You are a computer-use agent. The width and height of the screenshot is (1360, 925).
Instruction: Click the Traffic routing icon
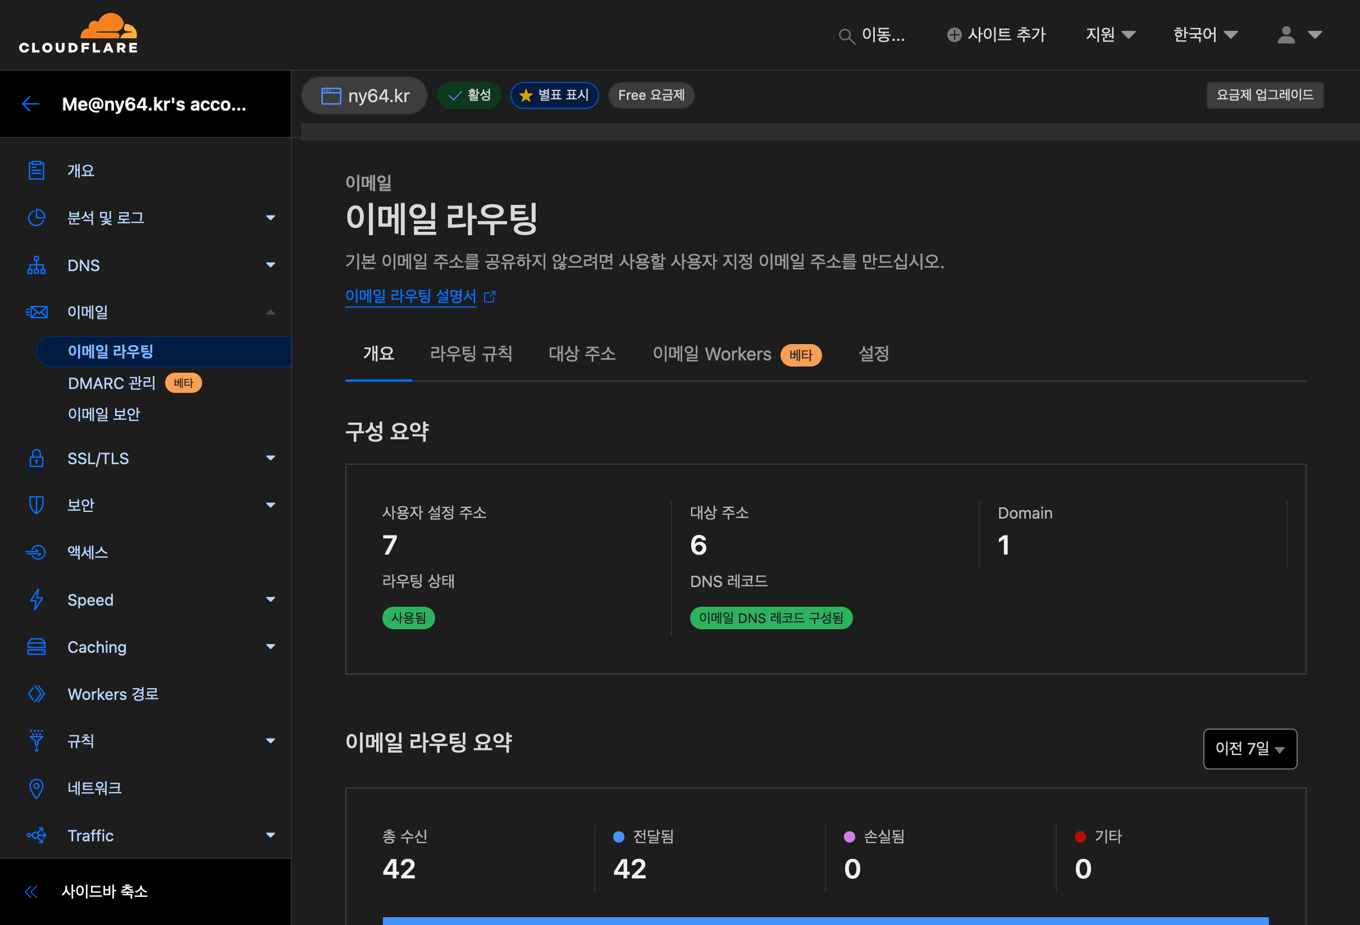(36, 836)
